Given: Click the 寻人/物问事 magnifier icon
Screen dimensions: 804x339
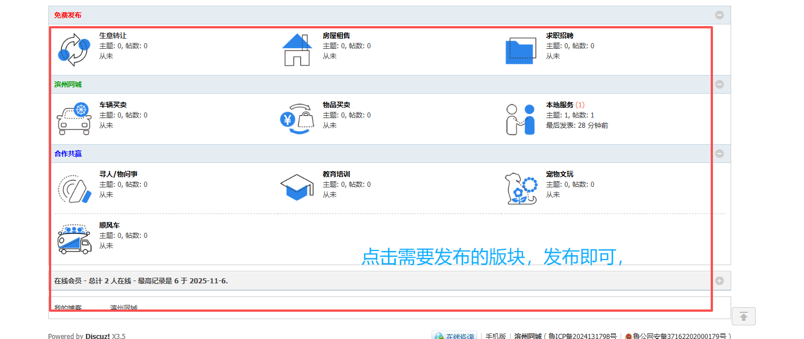Looking at the screenshot, I should pyautogui.click(x=73, y=187).
